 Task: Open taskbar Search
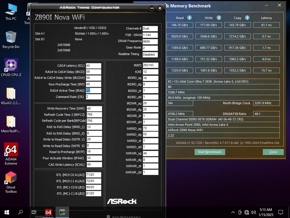point(20,212)
